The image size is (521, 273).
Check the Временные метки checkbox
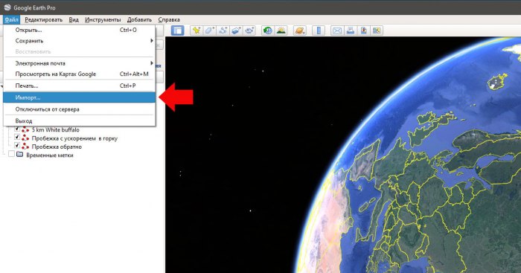11,155
